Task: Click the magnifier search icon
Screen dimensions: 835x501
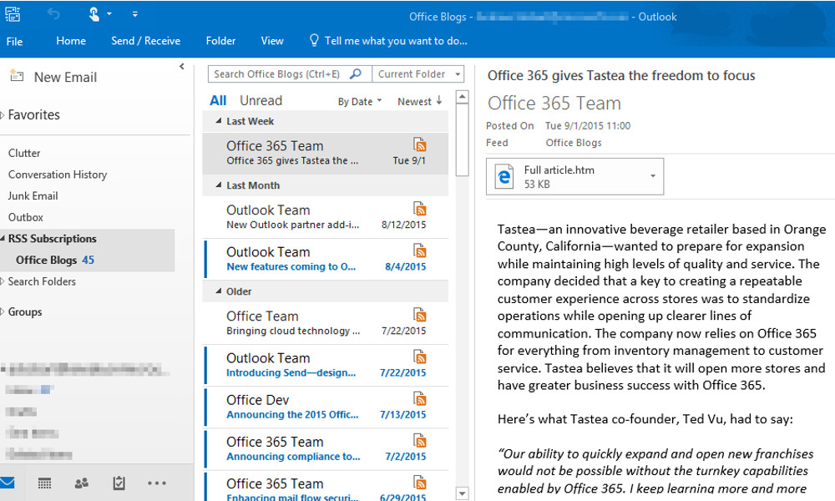Action: 356,74
